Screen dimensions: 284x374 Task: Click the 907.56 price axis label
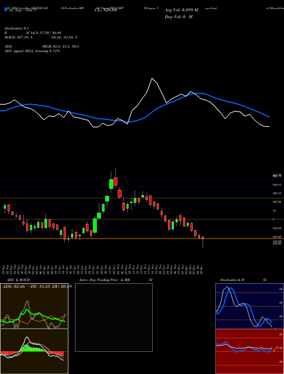tap(277, 202)
